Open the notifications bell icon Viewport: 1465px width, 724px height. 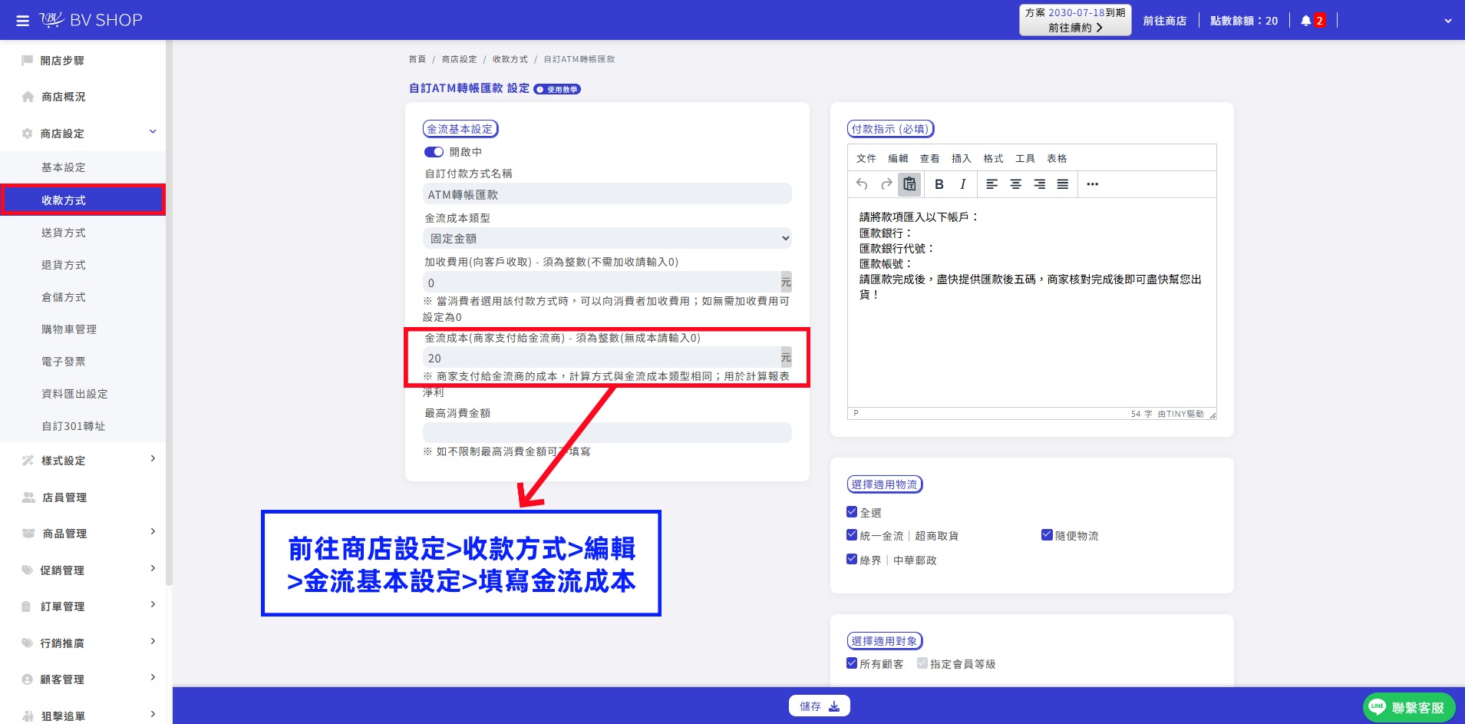point(1305,21)
